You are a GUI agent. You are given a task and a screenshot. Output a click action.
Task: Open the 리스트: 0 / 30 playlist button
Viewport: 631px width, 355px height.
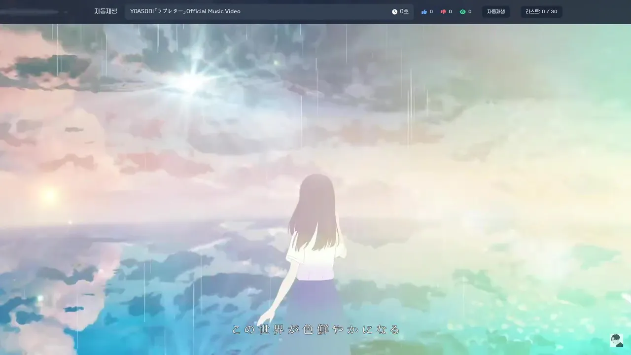tap(541, 12)
